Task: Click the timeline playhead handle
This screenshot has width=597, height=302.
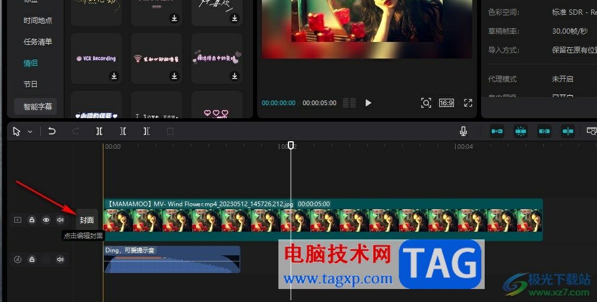Action: point(291,145)
